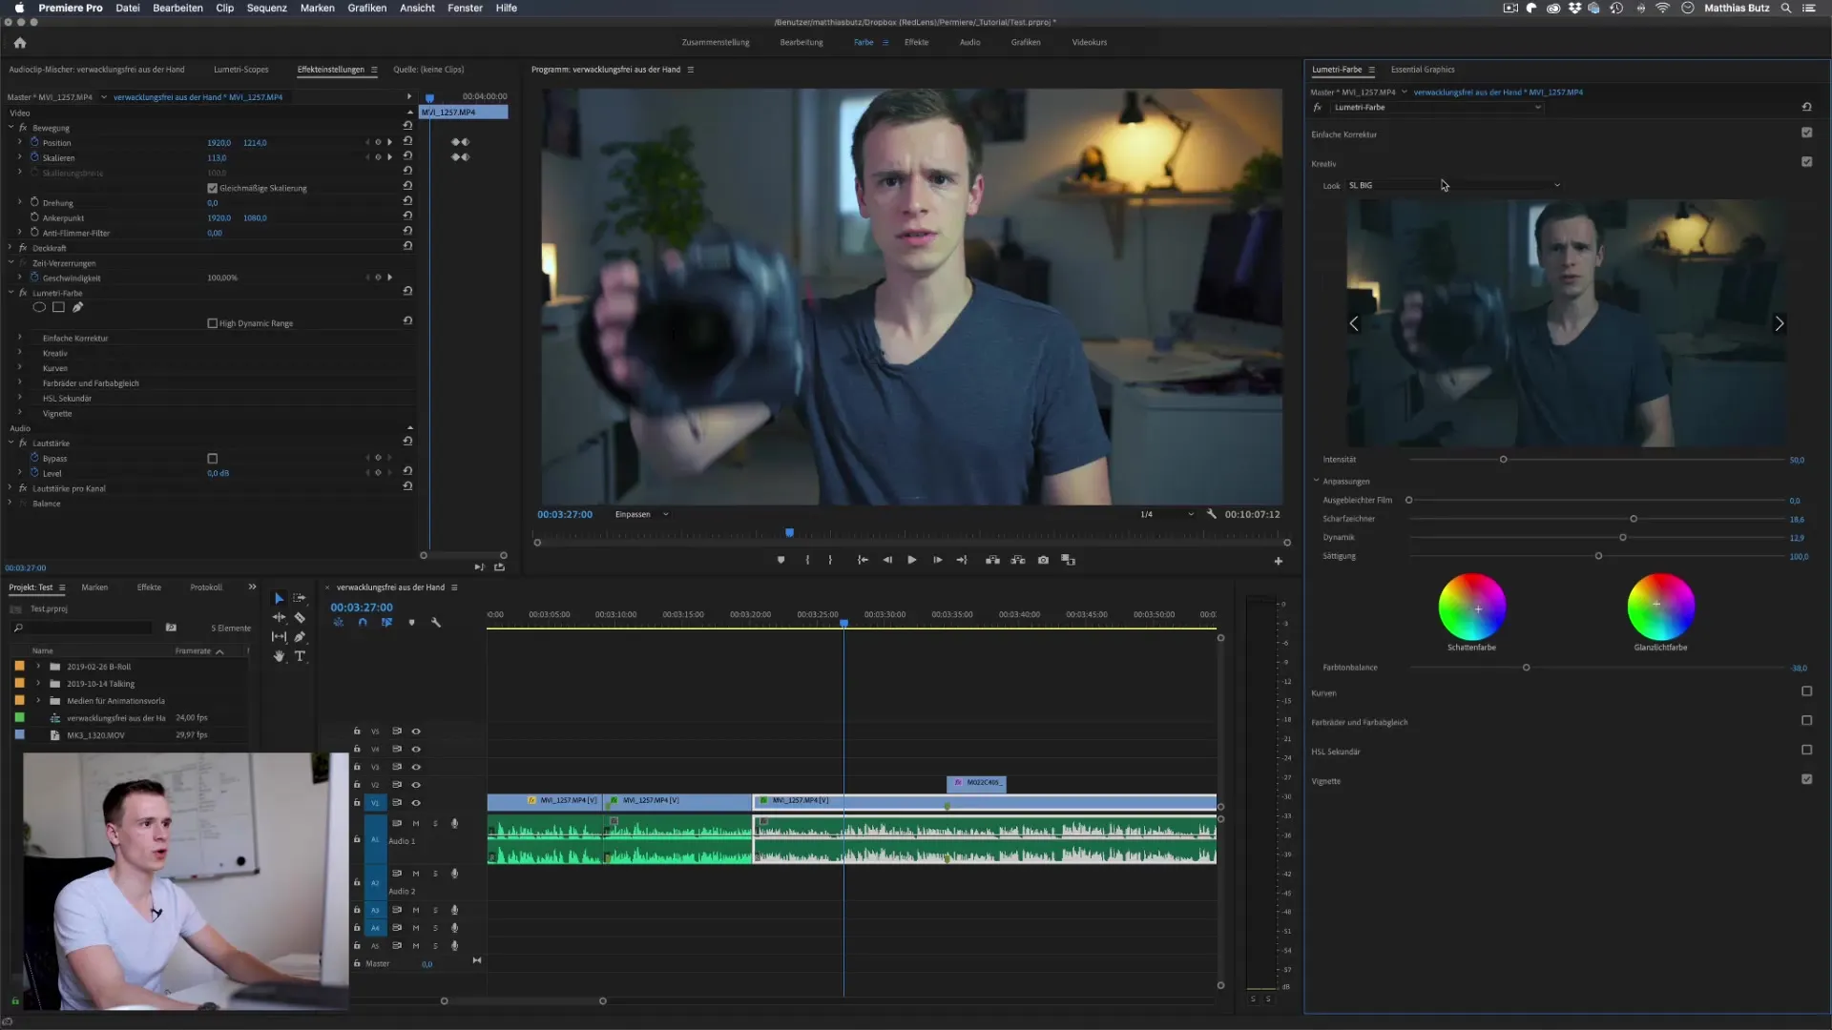This screenshot has width=1832, height=1030.
Task: Expand 2019-10-14 Talking folder
Action: pos(38,684)
